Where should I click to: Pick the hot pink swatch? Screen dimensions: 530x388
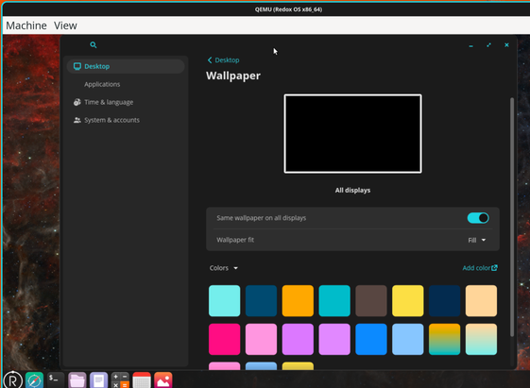[225, 339]
